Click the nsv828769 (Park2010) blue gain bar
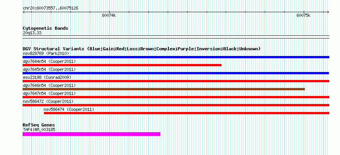340x155 pixels. tap(176, 57)
